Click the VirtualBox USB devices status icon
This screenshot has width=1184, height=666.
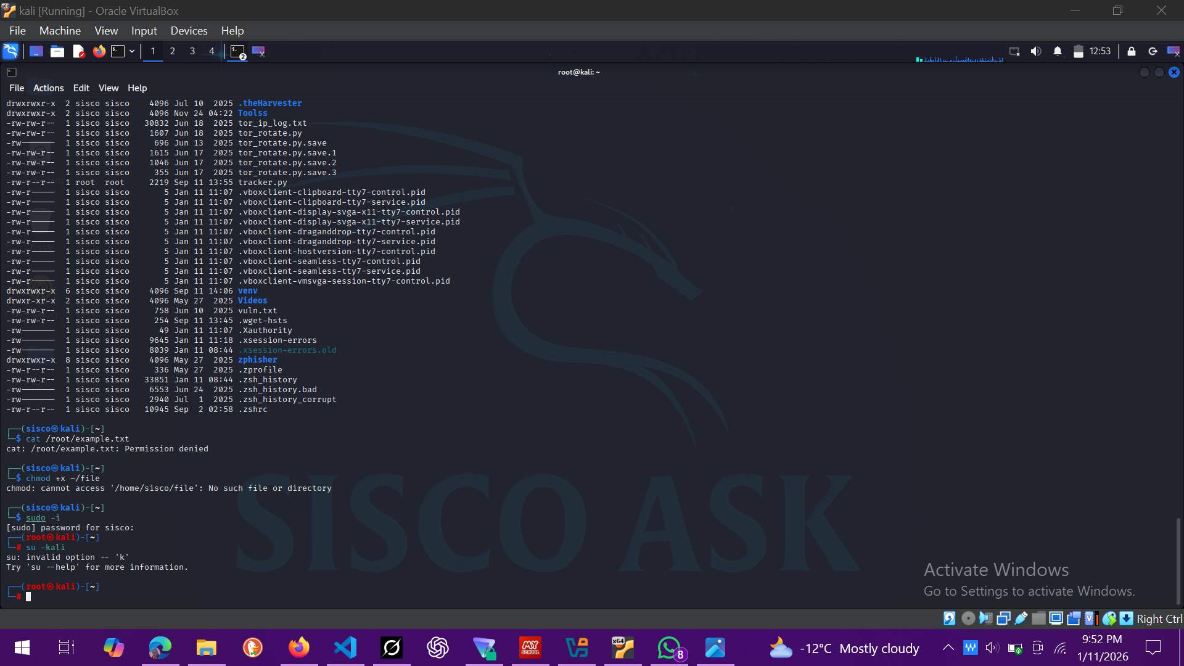(x=1021, y=619)
